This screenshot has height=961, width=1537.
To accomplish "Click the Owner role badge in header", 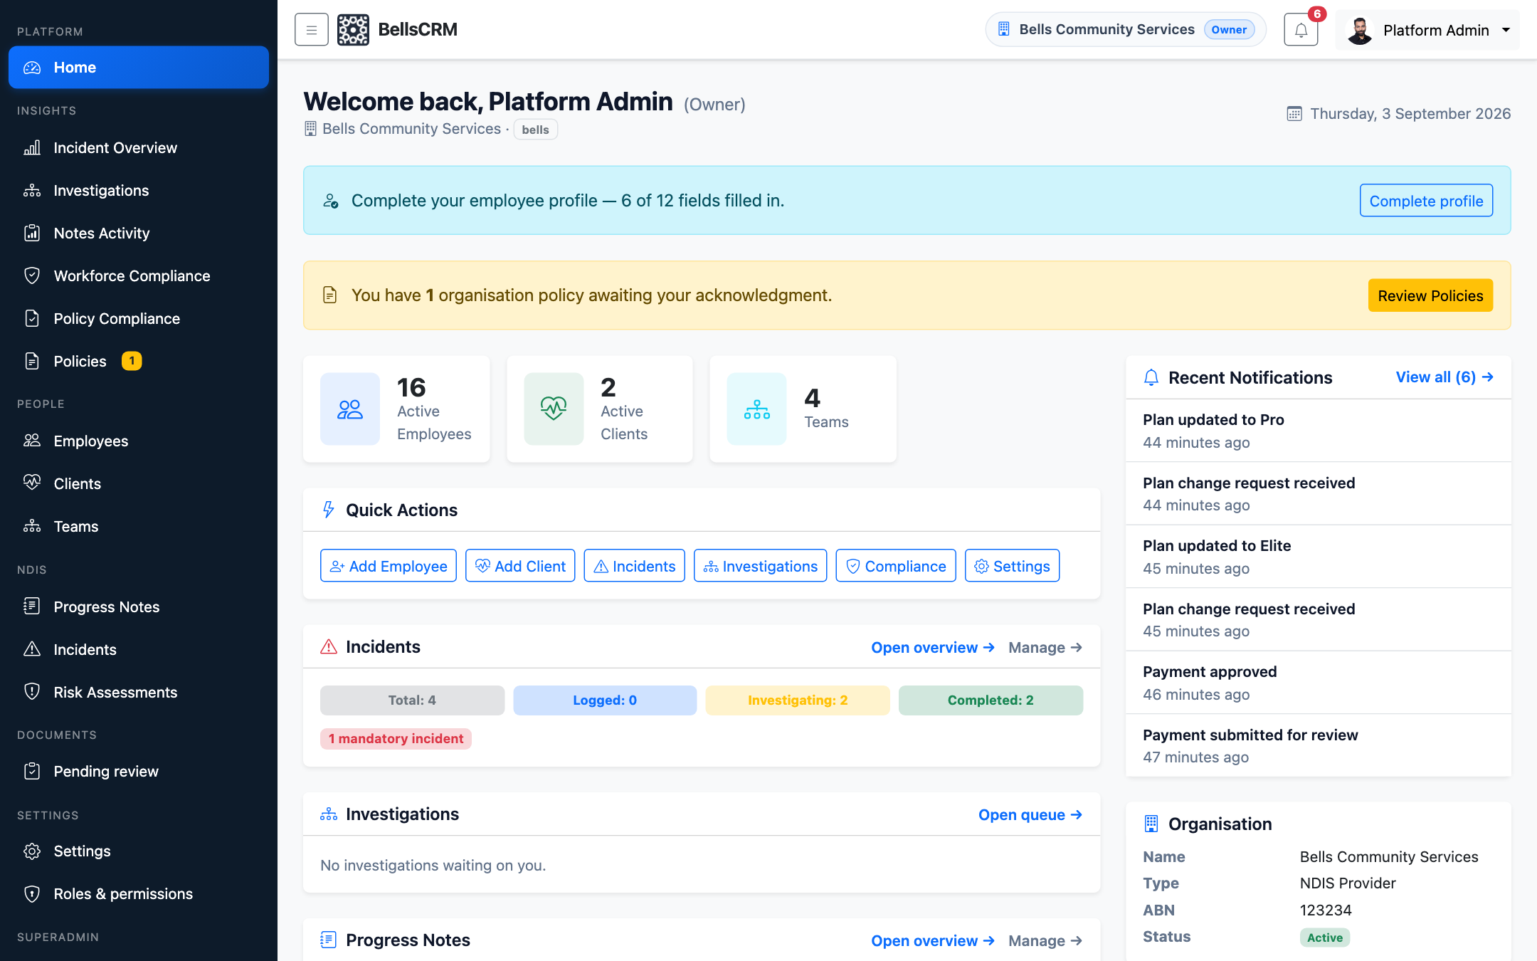I will [x=1229, y=30].
